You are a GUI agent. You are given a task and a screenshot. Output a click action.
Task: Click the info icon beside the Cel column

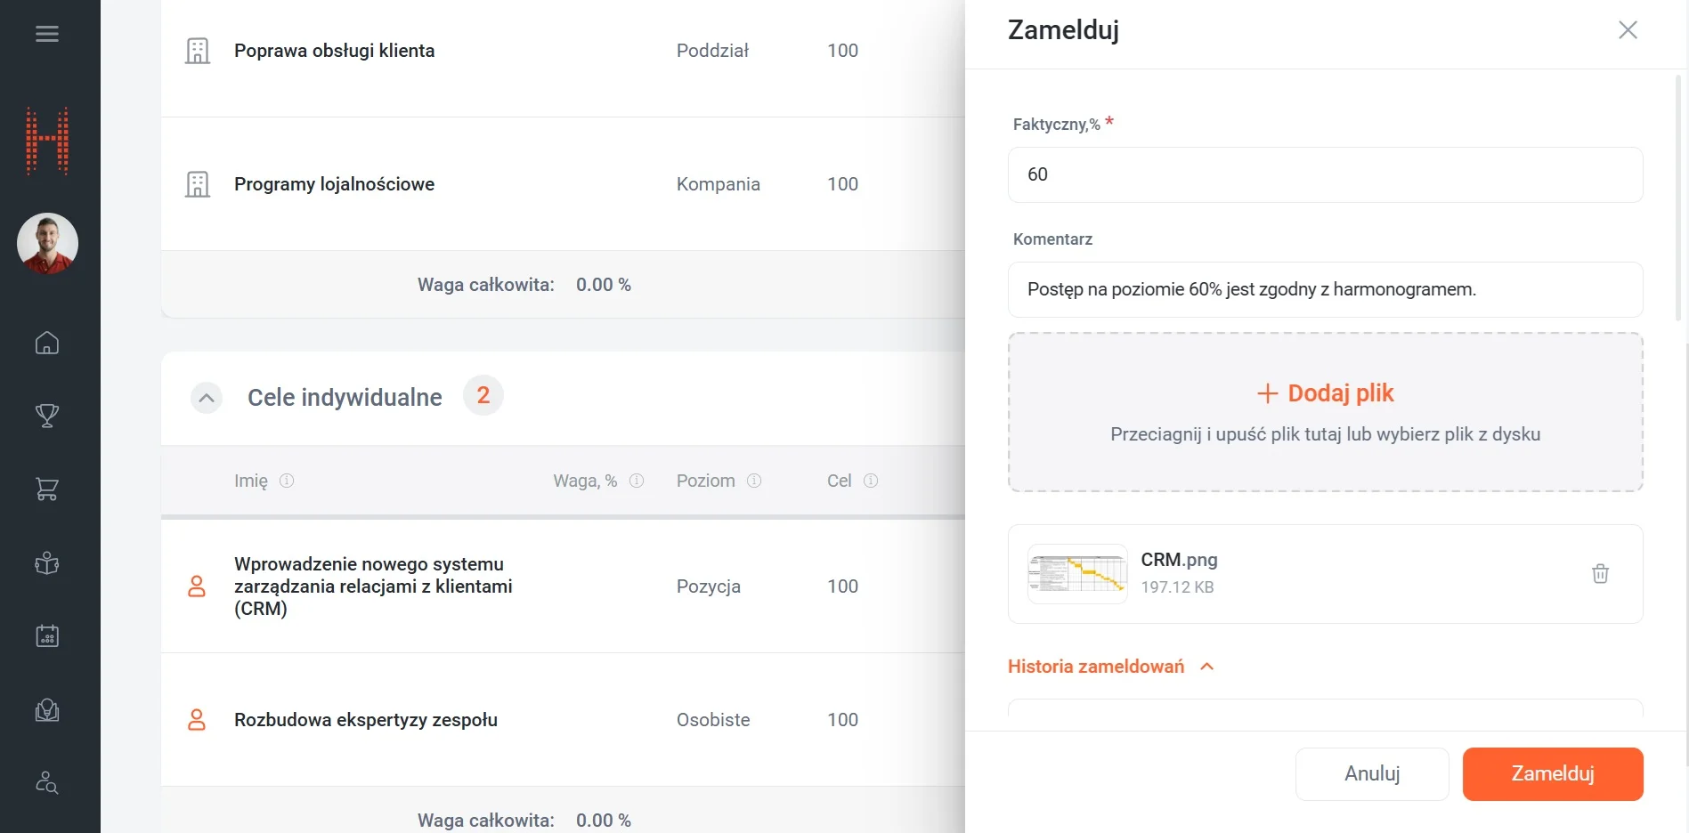871,481
